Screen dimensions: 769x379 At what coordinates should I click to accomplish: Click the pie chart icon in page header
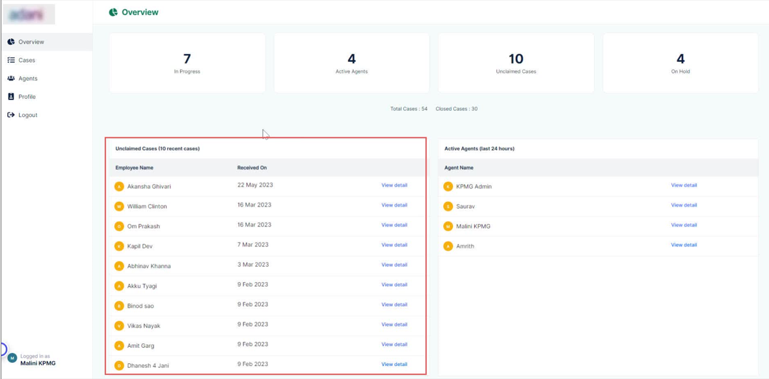[x=113, y=12]
